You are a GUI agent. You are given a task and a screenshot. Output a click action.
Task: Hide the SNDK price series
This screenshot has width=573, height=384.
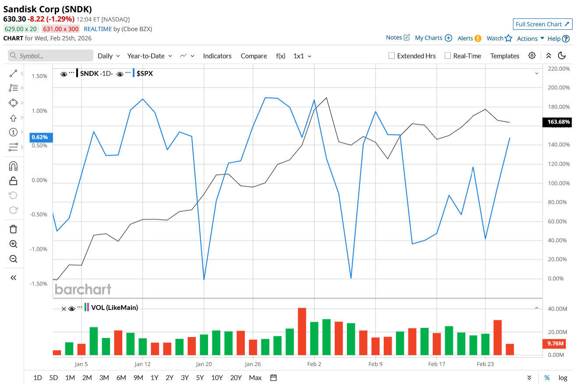click(x=64, y=74)
